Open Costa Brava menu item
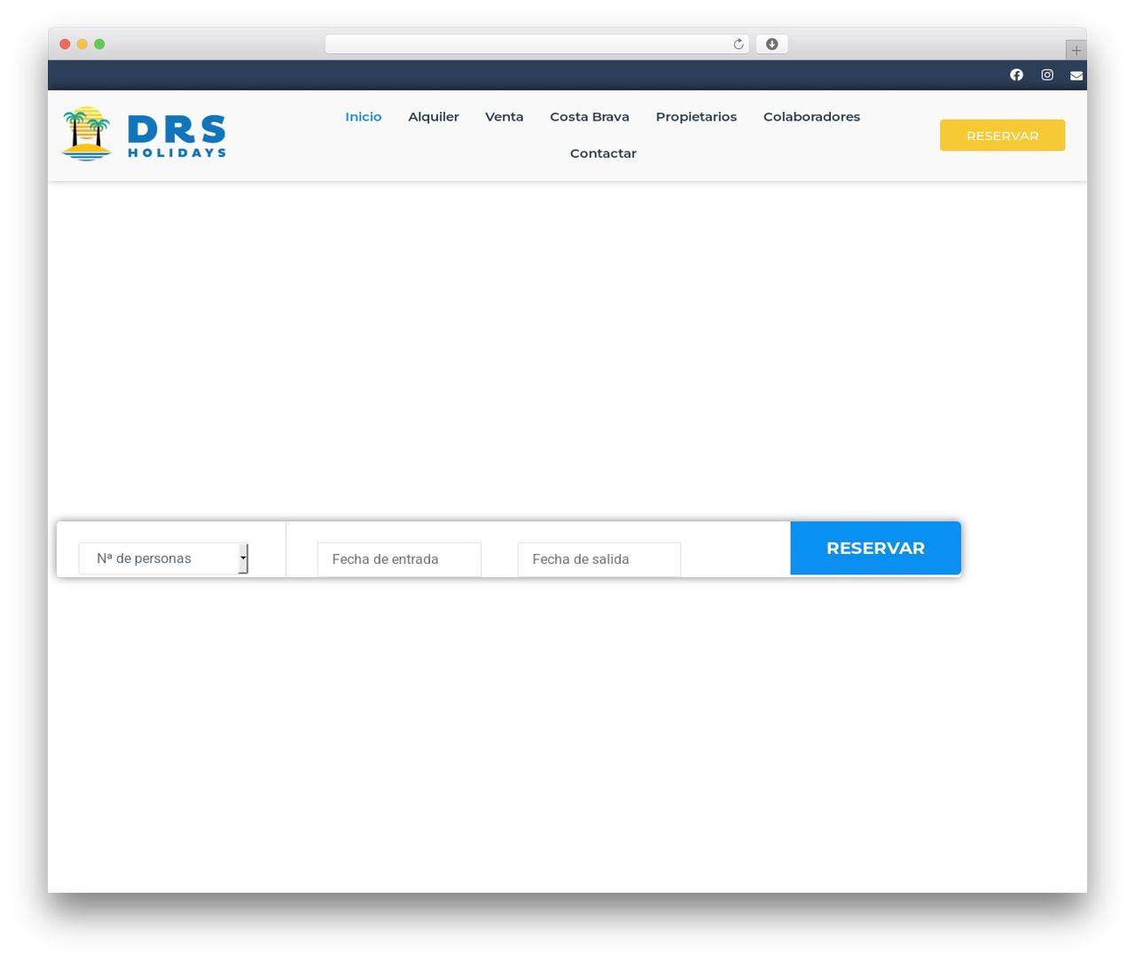This screenshot has height=961, width=1135. [x=590, y=116]
